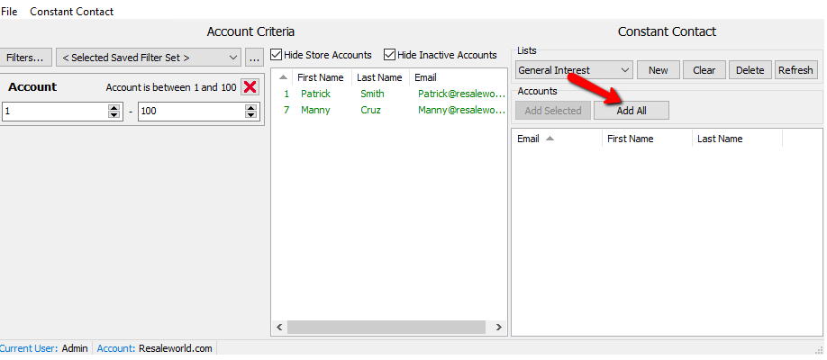827x360 pixels.
Task: Sort accounts by First Name column
Action: tap(321, 77)
